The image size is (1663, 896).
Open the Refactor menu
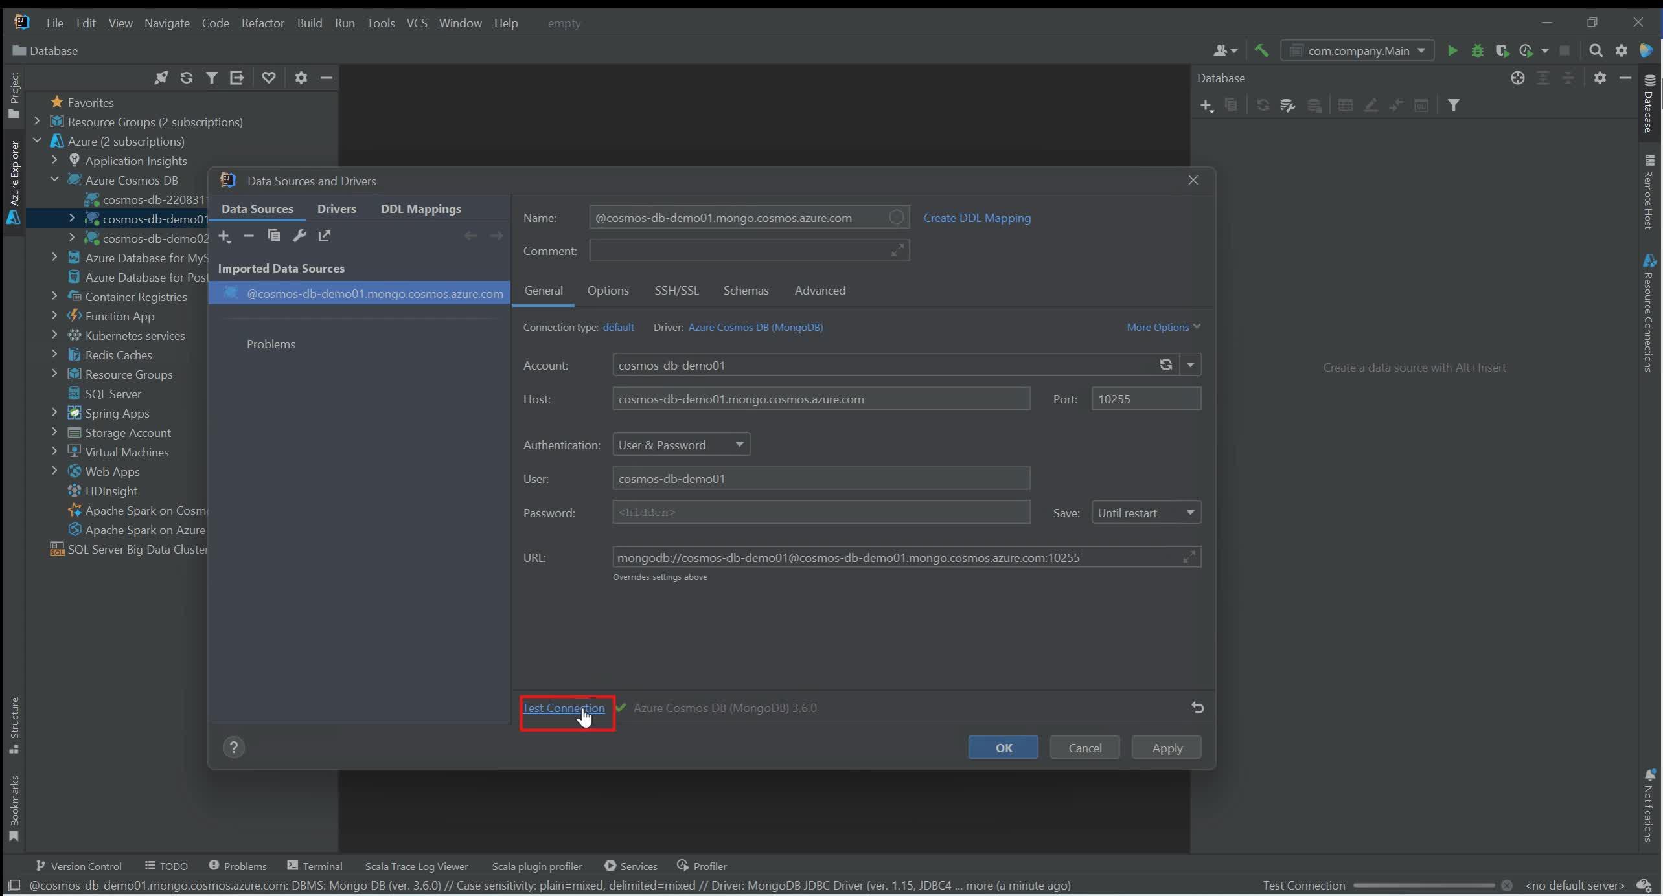click(x=262, y=23)
